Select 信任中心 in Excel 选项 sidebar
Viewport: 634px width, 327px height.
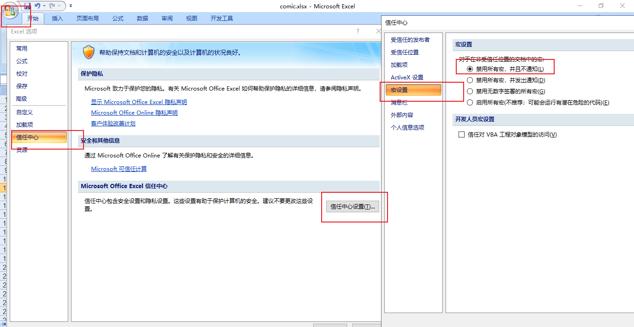coord(39,137)
